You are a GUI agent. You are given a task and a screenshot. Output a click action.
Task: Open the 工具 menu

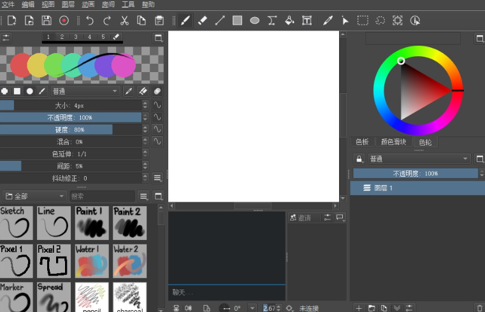[128, 4]
